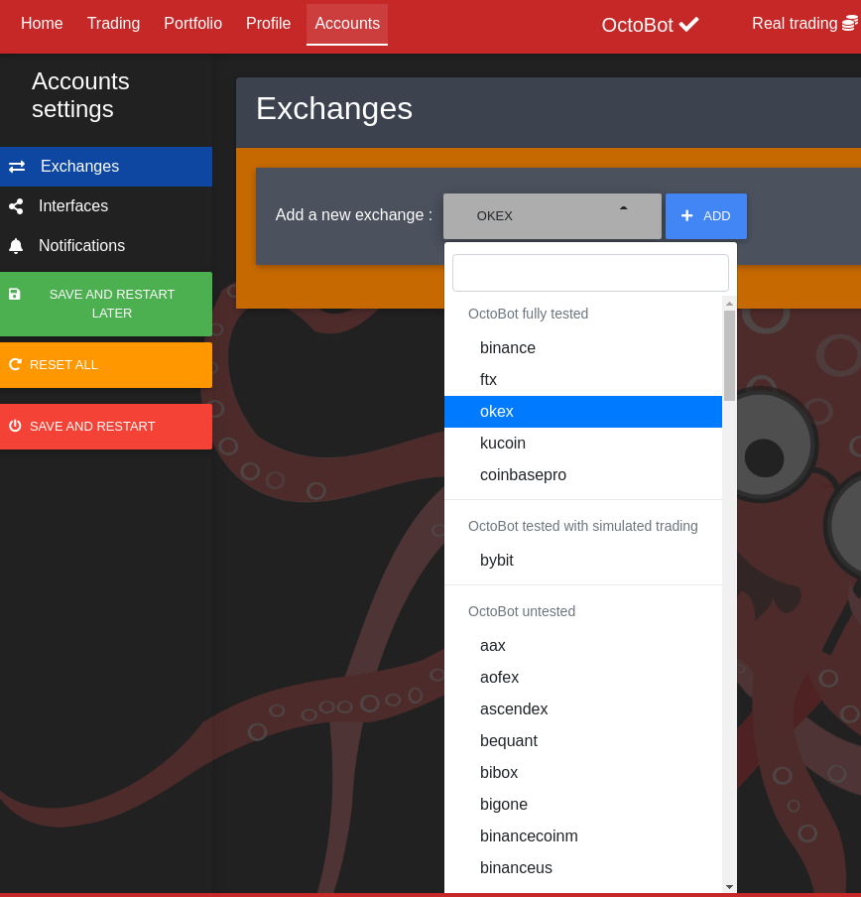Click the Exchanges panel heading

point(334,109)
